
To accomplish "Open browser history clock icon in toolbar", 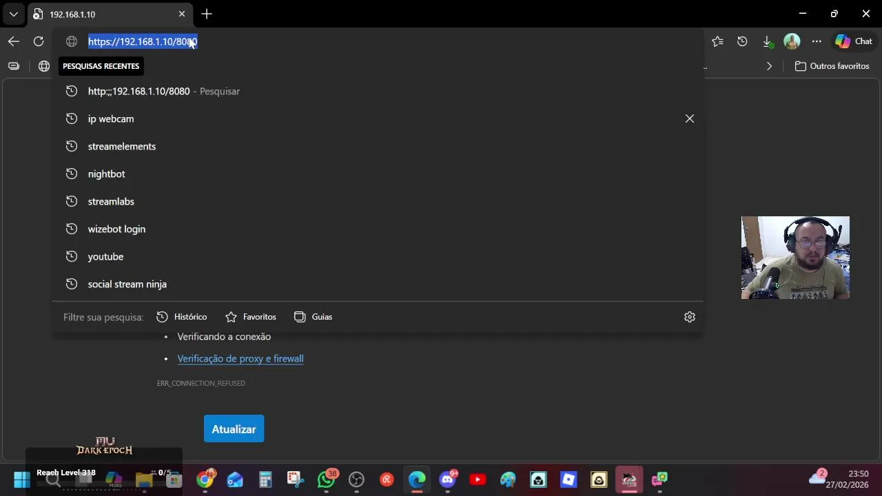I will (x=742, y=41).
